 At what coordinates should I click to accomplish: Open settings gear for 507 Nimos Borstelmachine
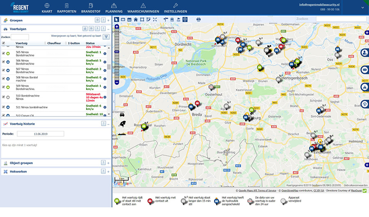click(105, 70)
